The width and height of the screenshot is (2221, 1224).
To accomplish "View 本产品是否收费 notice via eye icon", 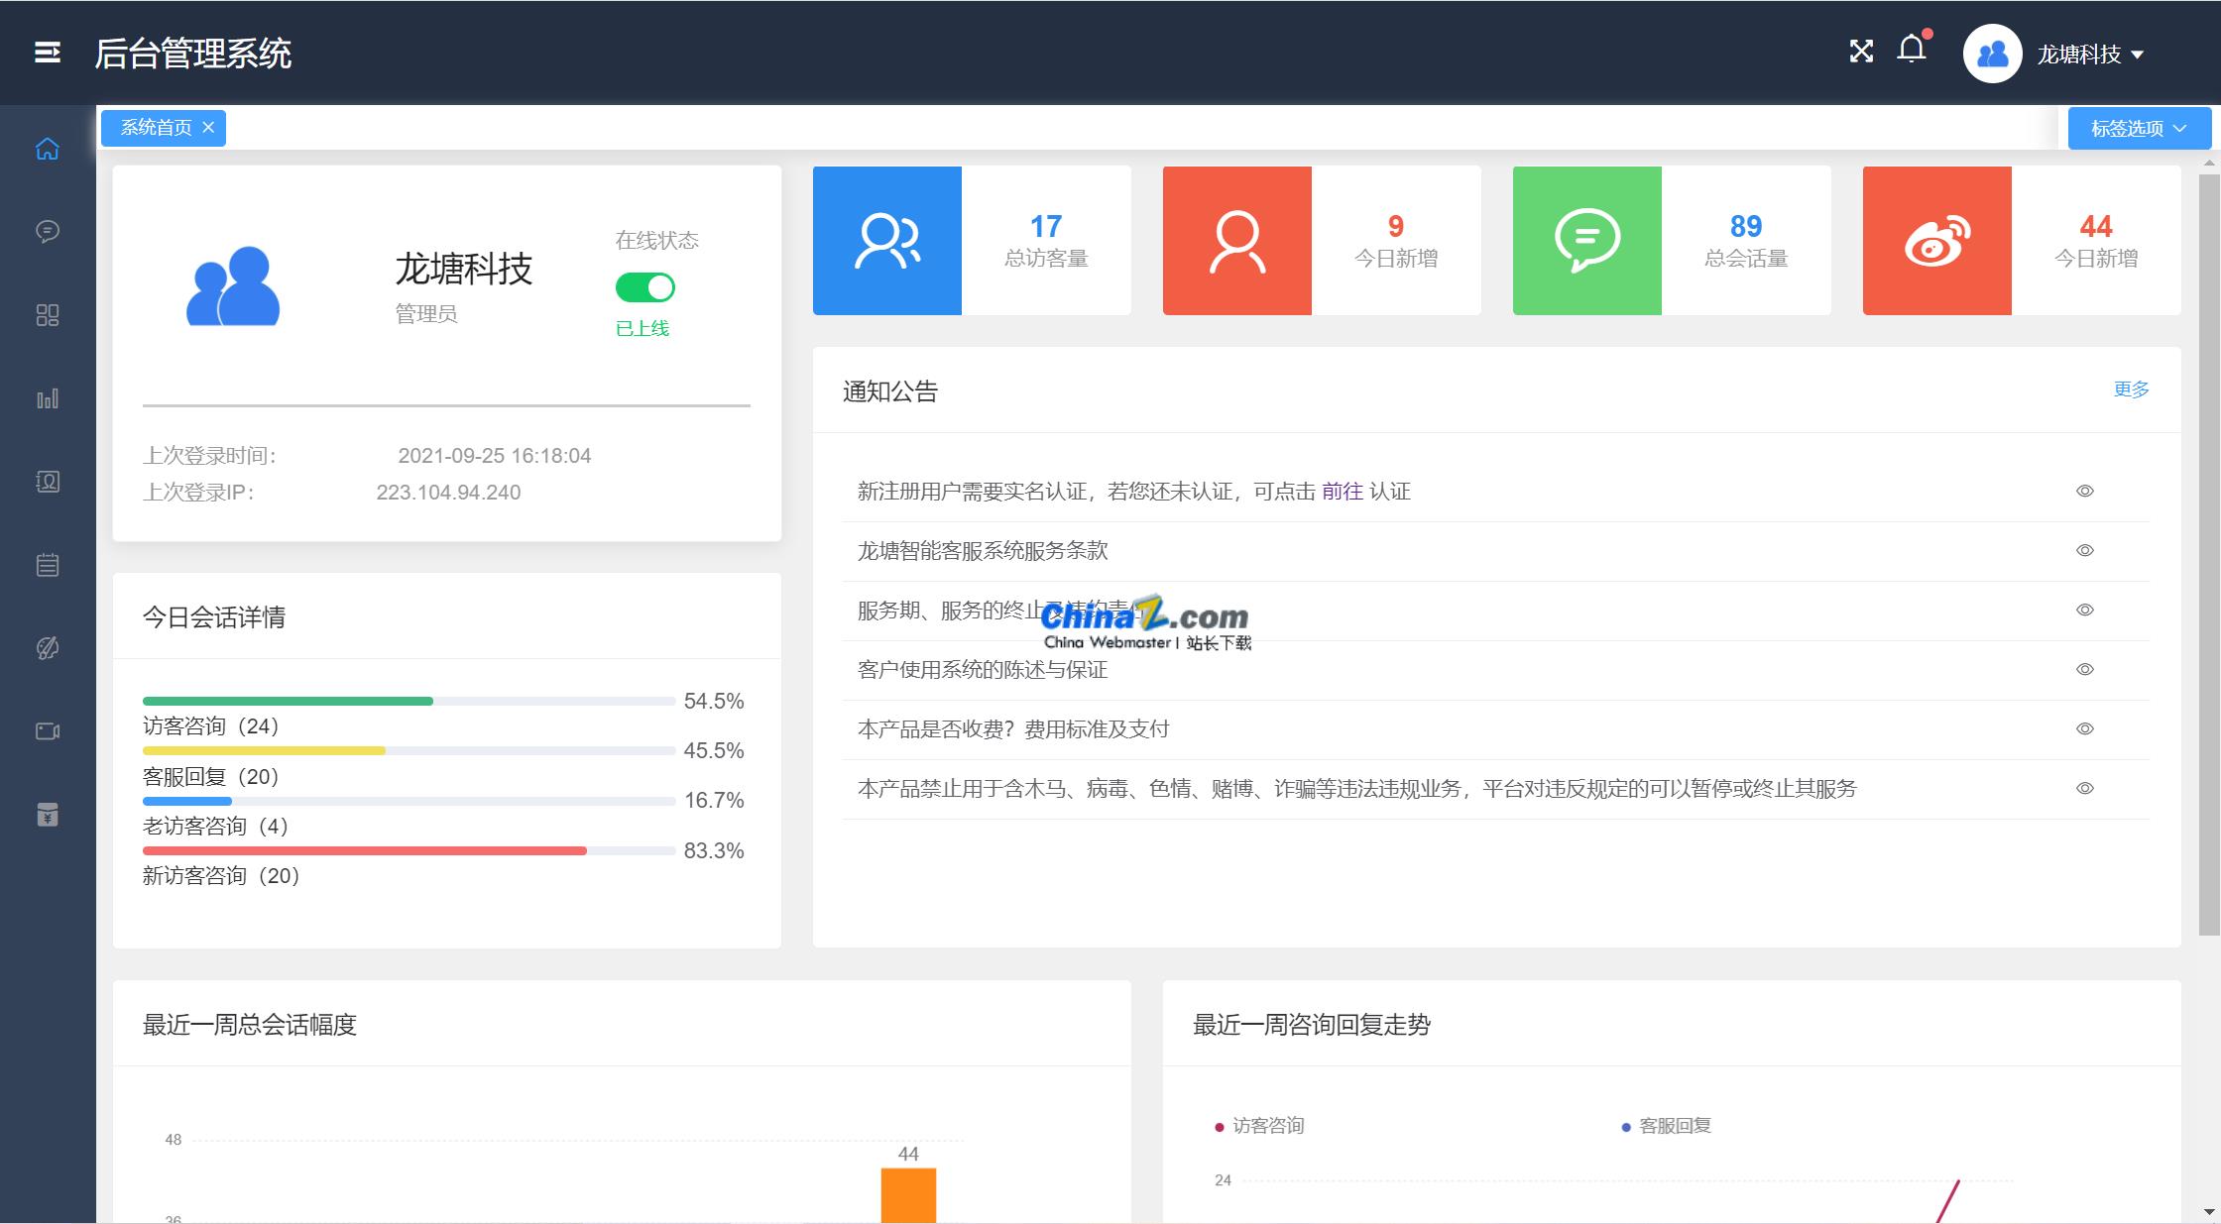I will (x=2085, y=728).
